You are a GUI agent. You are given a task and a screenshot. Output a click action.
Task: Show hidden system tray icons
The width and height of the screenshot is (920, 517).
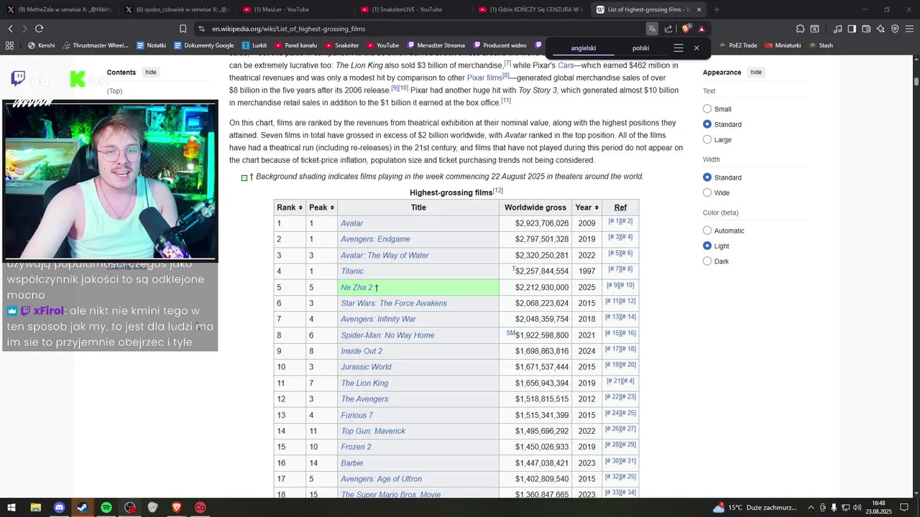click(811, 508)
